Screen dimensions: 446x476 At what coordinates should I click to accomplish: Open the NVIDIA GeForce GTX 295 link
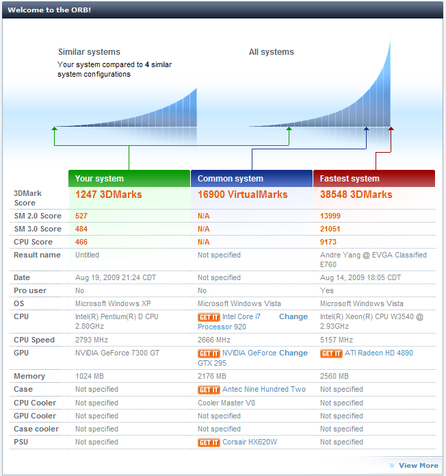(237, 358)
